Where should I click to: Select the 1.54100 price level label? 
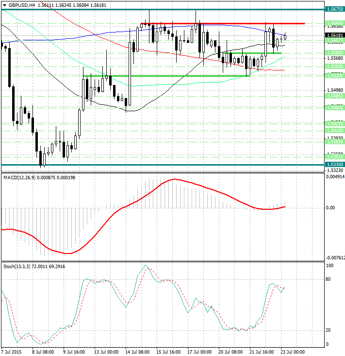[335, 131]
